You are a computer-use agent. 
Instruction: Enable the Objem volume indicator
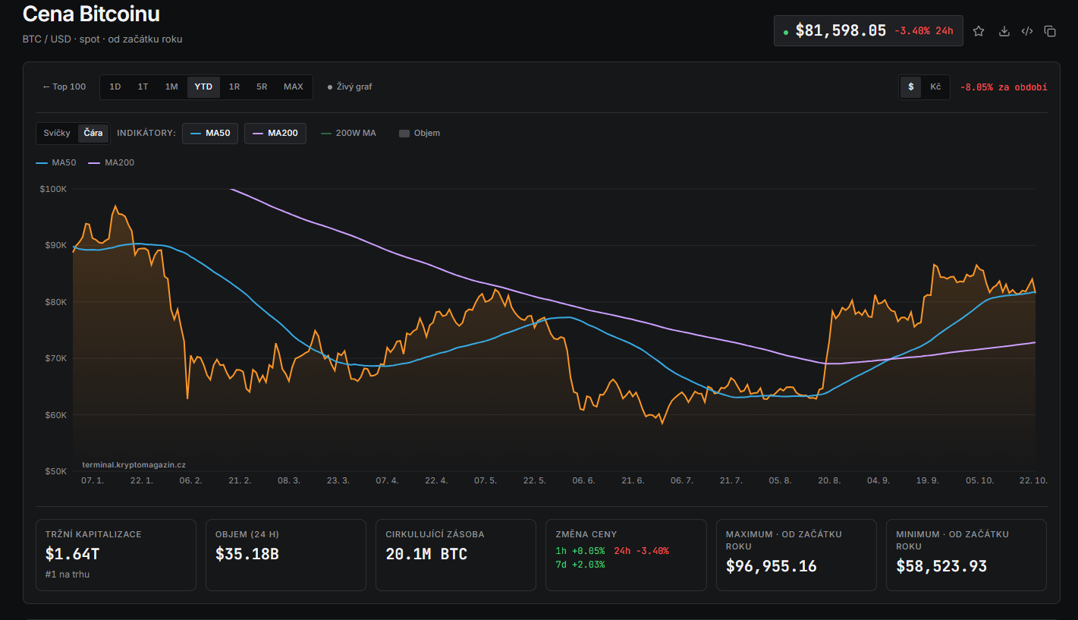tap(420, 133)
